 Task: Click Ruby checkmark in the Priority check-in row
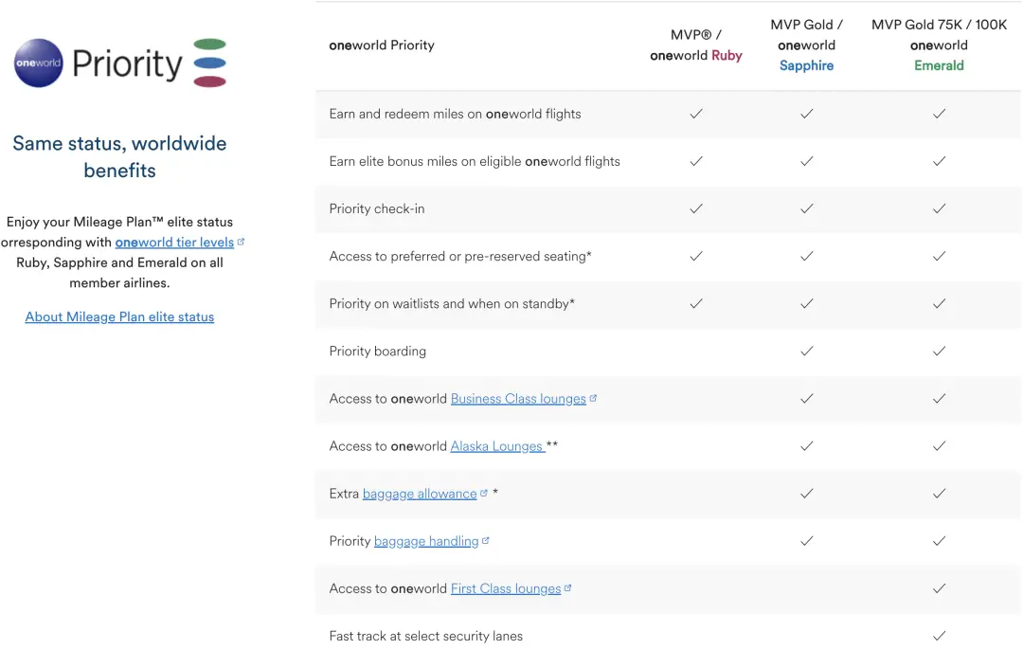click(x=696, y=208)
